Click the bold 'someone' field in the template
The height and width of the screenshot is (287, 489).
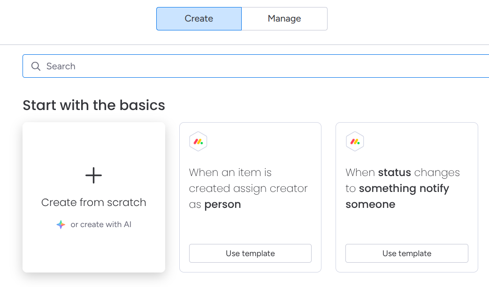tap(370, 205)
